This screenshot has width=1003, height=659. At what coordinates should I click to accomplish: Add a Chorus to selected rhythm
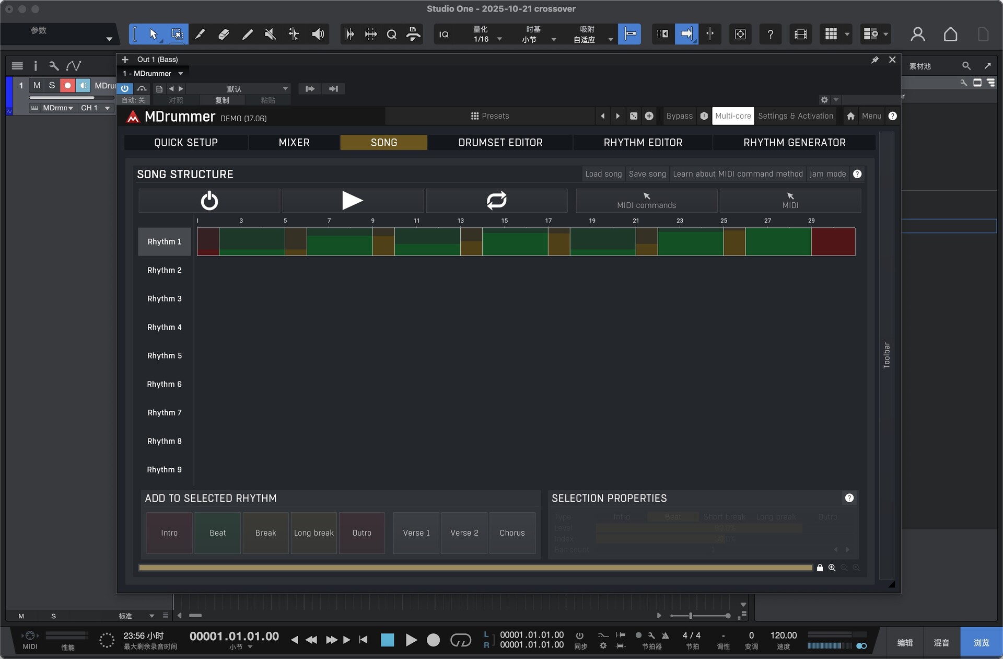[511, 533]
